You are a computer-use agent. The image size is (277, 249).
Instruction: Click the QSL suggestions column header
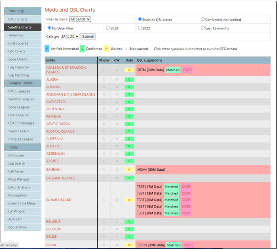[x=203, y=61]
